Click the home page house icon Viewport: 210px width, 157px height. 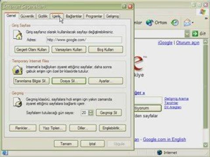coord(18,34)
